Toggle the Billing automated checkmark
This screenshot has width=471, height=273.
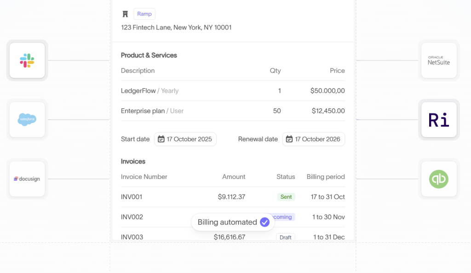coord(264,222)
